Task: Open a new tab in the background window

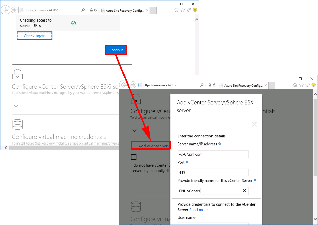Action: (x=153, y=11)
